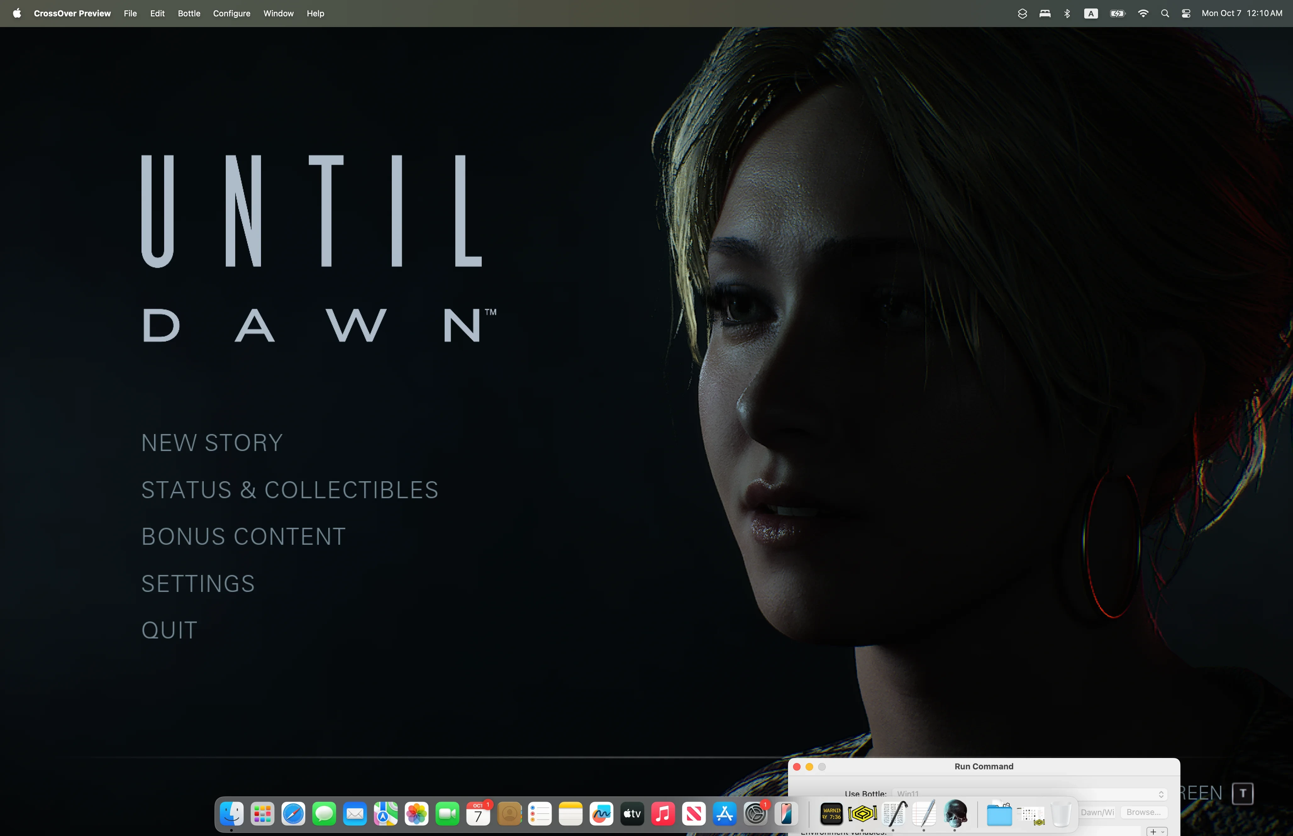Open TextEdit from the Dock

pos(924,814)
